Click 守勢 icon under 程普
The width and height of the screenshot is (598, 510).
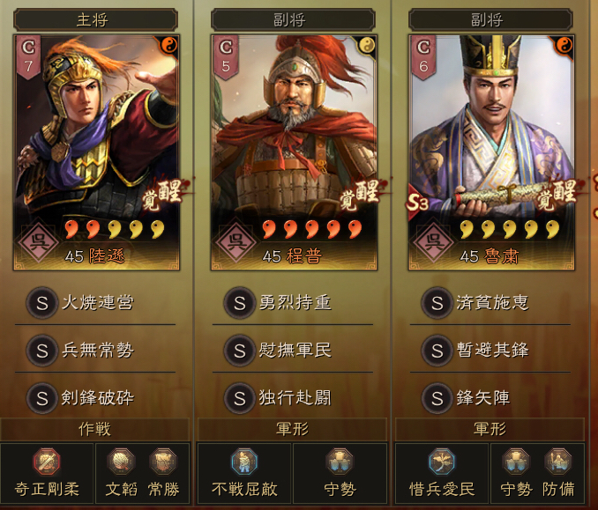[340, 462]
